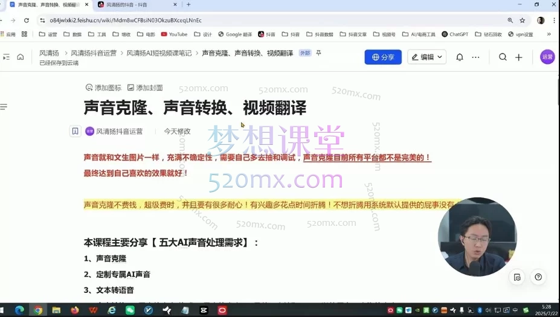Open the AI/电商工具 bookmark folder

pyautogui.click(x=419, y=34)
